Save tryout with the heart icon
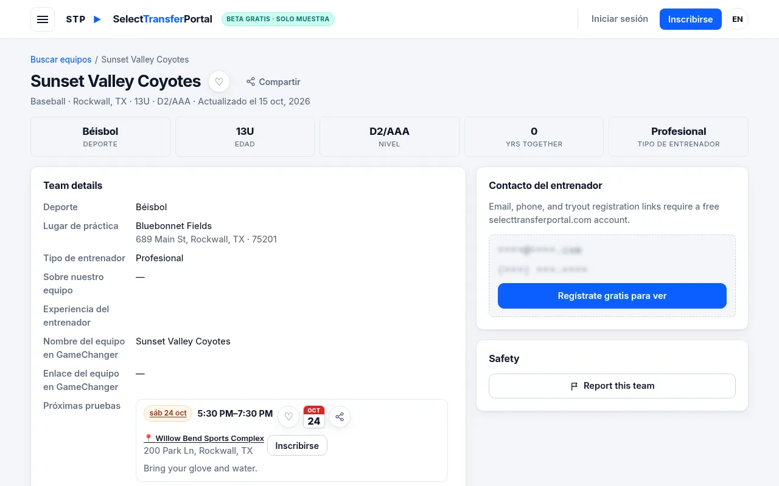 coord(288,417)
